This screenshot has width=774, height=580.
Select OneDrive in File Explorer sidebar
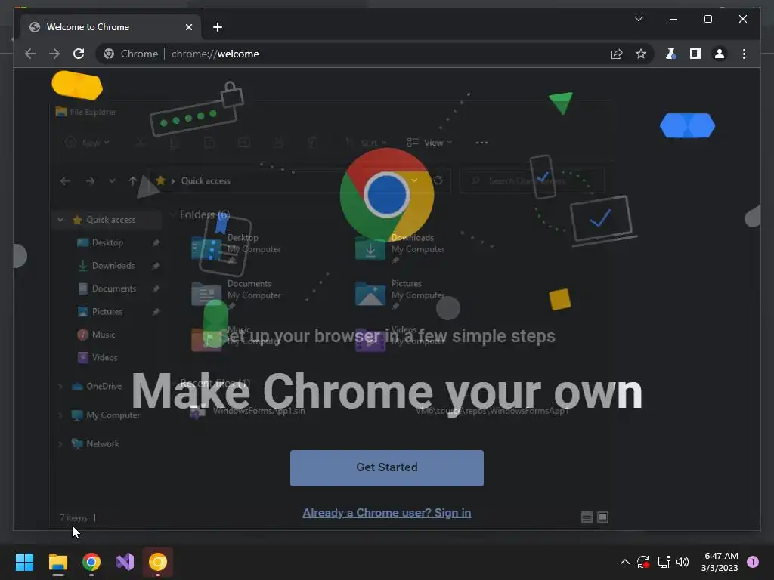coord(104,386)
